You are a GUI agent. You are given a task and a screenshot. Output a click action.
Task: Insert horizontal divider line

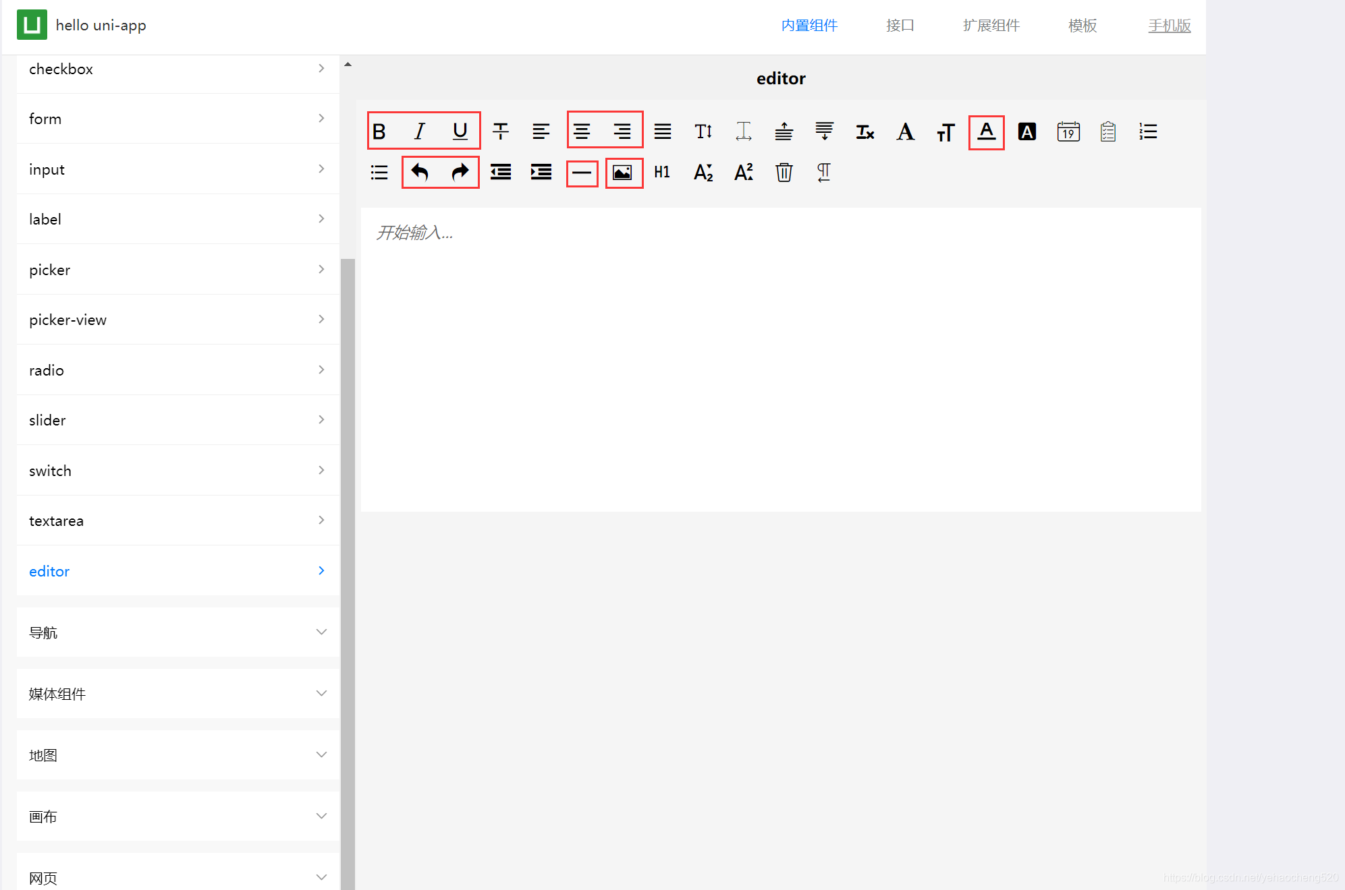point(582,173)
